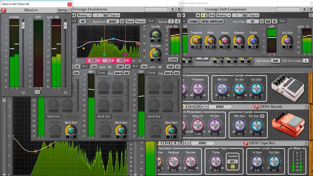Select the B state in CRTIV Reverb

coord(186,107)
